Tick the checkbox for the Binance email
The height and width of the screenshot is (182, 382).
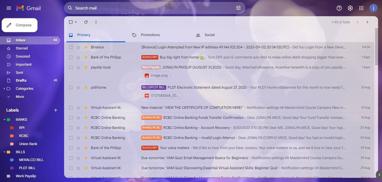(71, 47)
